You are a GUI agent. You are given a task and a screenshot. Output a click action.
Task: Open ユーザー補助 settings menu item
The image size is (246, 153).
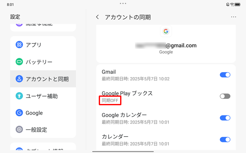click(43, 96)
